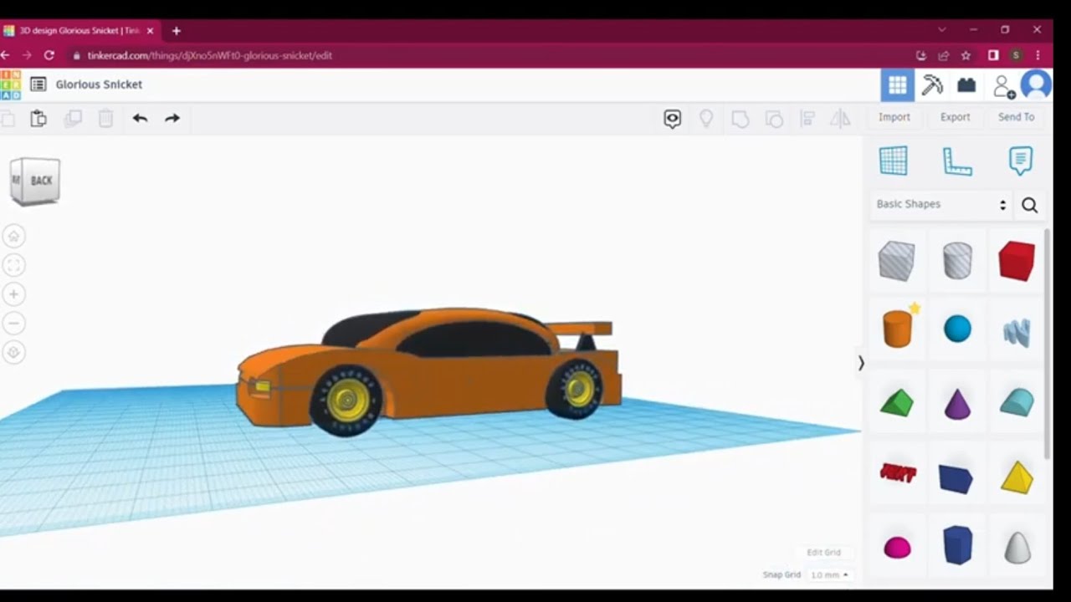The image size is (1071, 602).
Task: Copy the selection with the Copy icon
Action: pyautogui.click(x=7, y=119)
